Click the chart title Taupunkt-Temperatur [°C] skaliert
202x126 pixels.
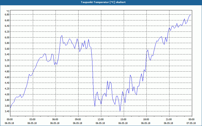(103, 2)
